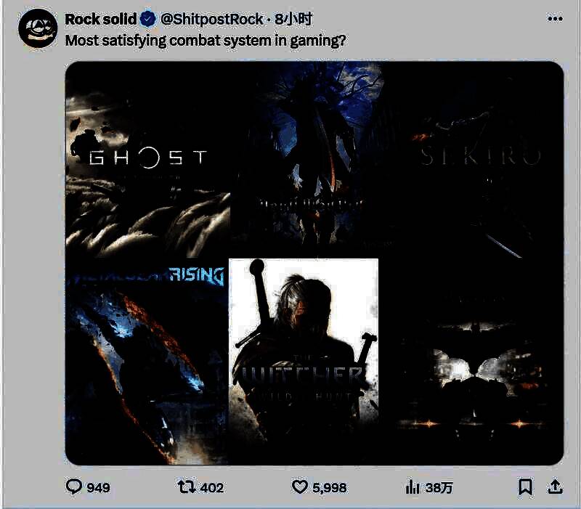Like the post with heart icon
This screenshot has height=509, width=581.
coord(299,486)
